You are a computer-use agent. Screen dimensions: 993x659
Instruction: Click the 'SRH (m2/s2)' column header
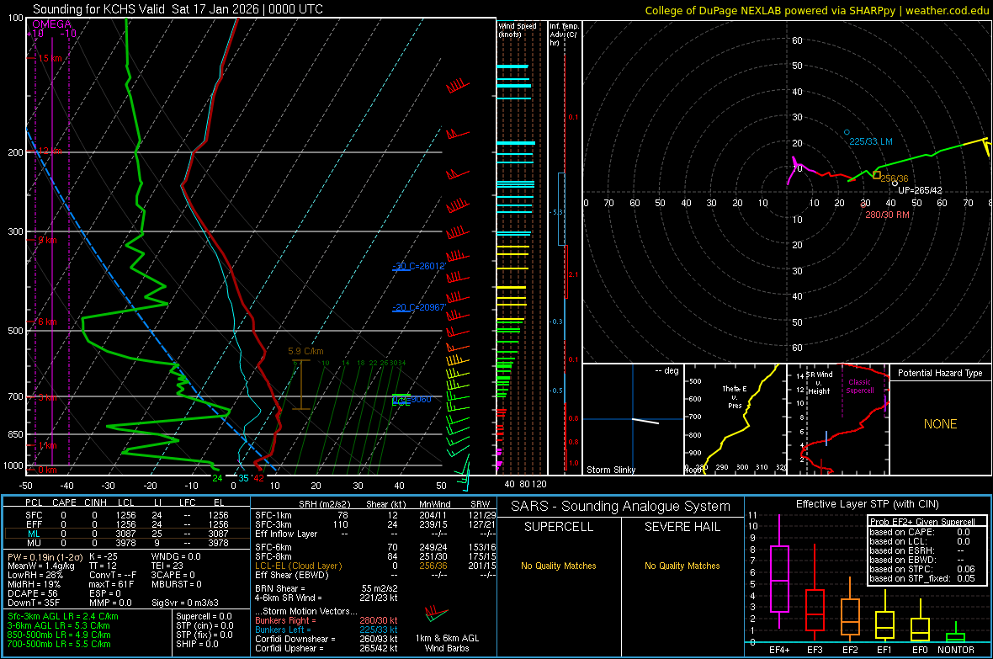coord(324,504)
